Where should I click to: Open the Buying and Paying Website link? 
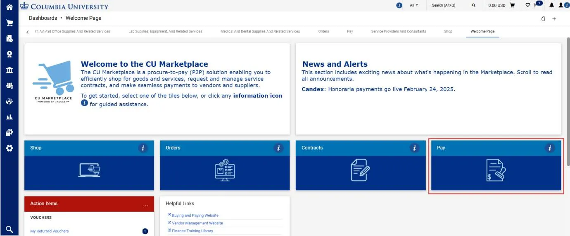point(195,215)
